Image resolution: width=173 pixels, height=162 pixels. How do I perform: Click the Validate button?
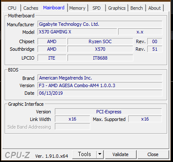(121, 154)
